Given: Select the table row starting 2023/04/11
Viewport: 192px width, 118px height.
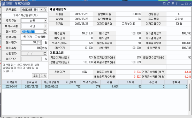Looking at the screenshot, I should point(95,87).
